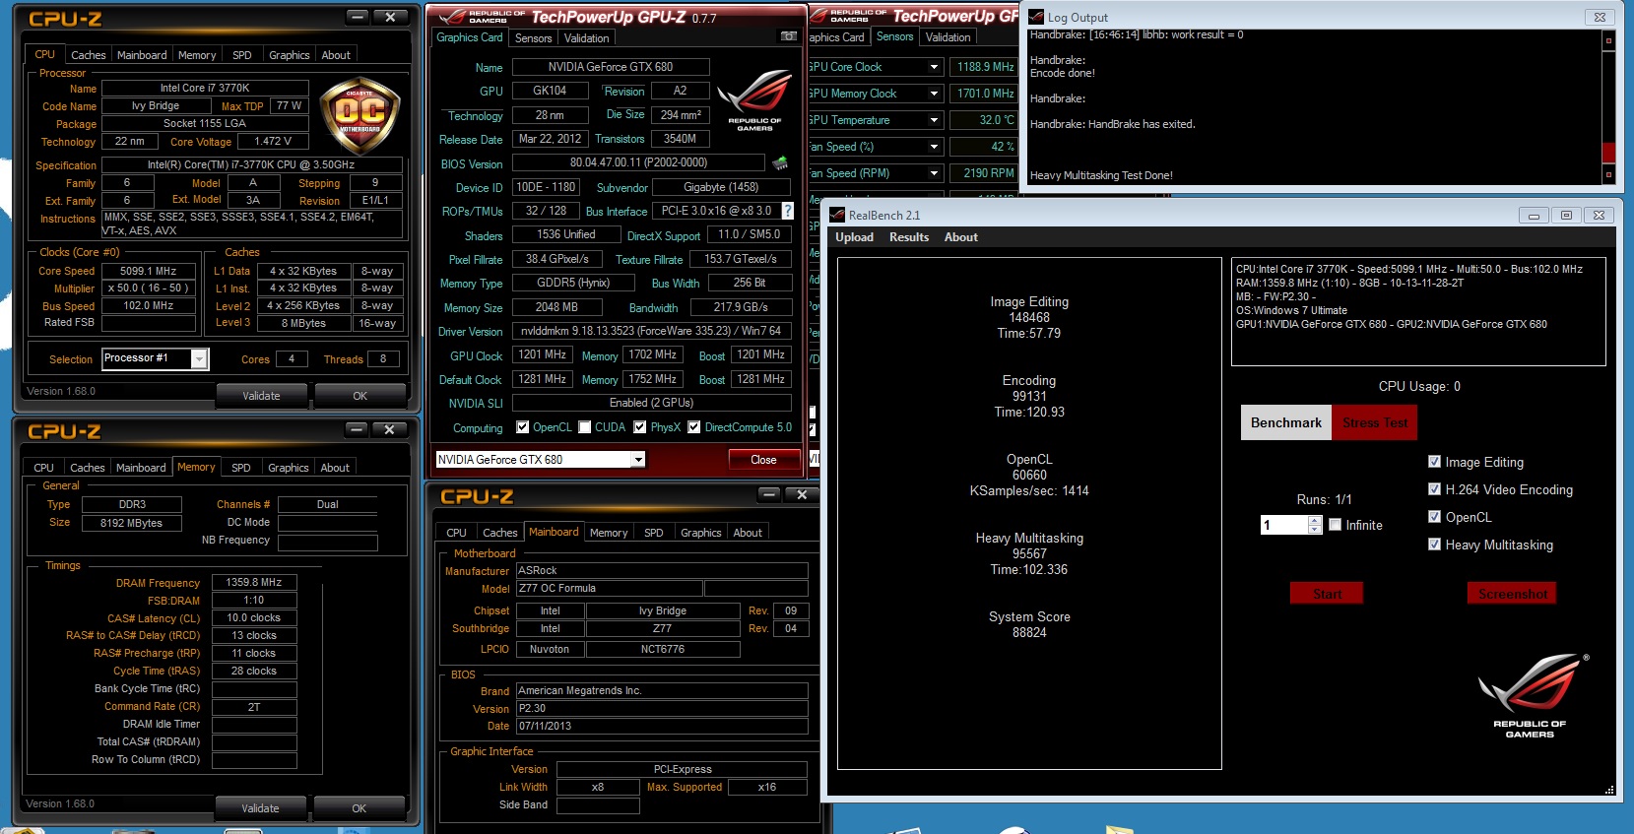Open Graphics tab in CPU-Z Mainboard window
1634x834 pixels.
coord(701,533)
